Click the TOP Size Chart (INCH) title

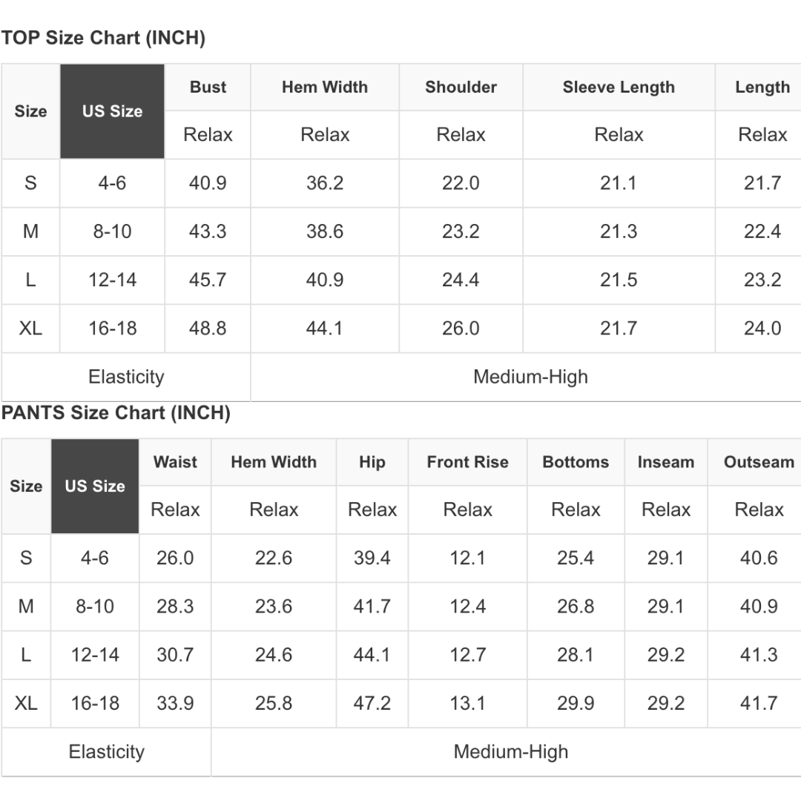103,38
